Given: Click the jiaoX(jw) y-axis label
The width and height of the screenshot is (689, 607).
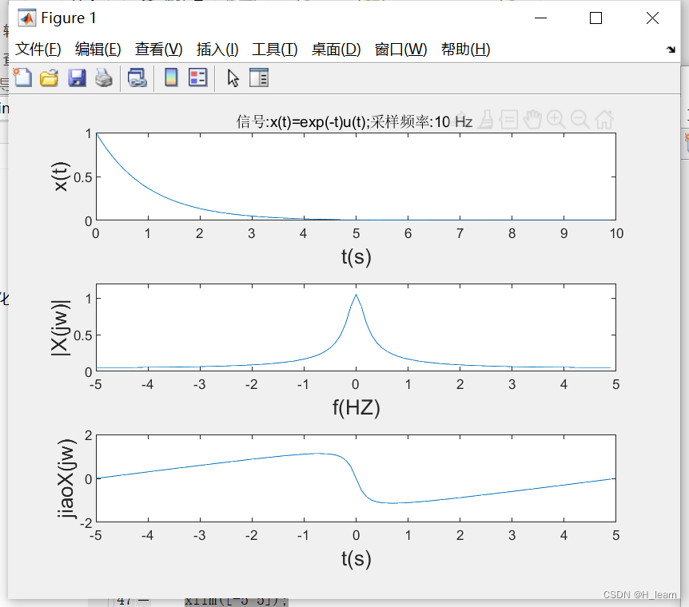Looking at the screenshot, I should pyautogui.click(x=66, y=478).
